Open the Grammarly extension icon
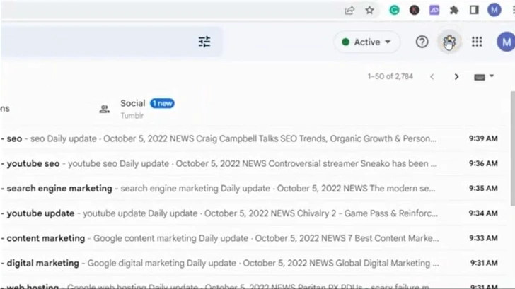Screen dimensions: 515x289 tap(394, 10)
